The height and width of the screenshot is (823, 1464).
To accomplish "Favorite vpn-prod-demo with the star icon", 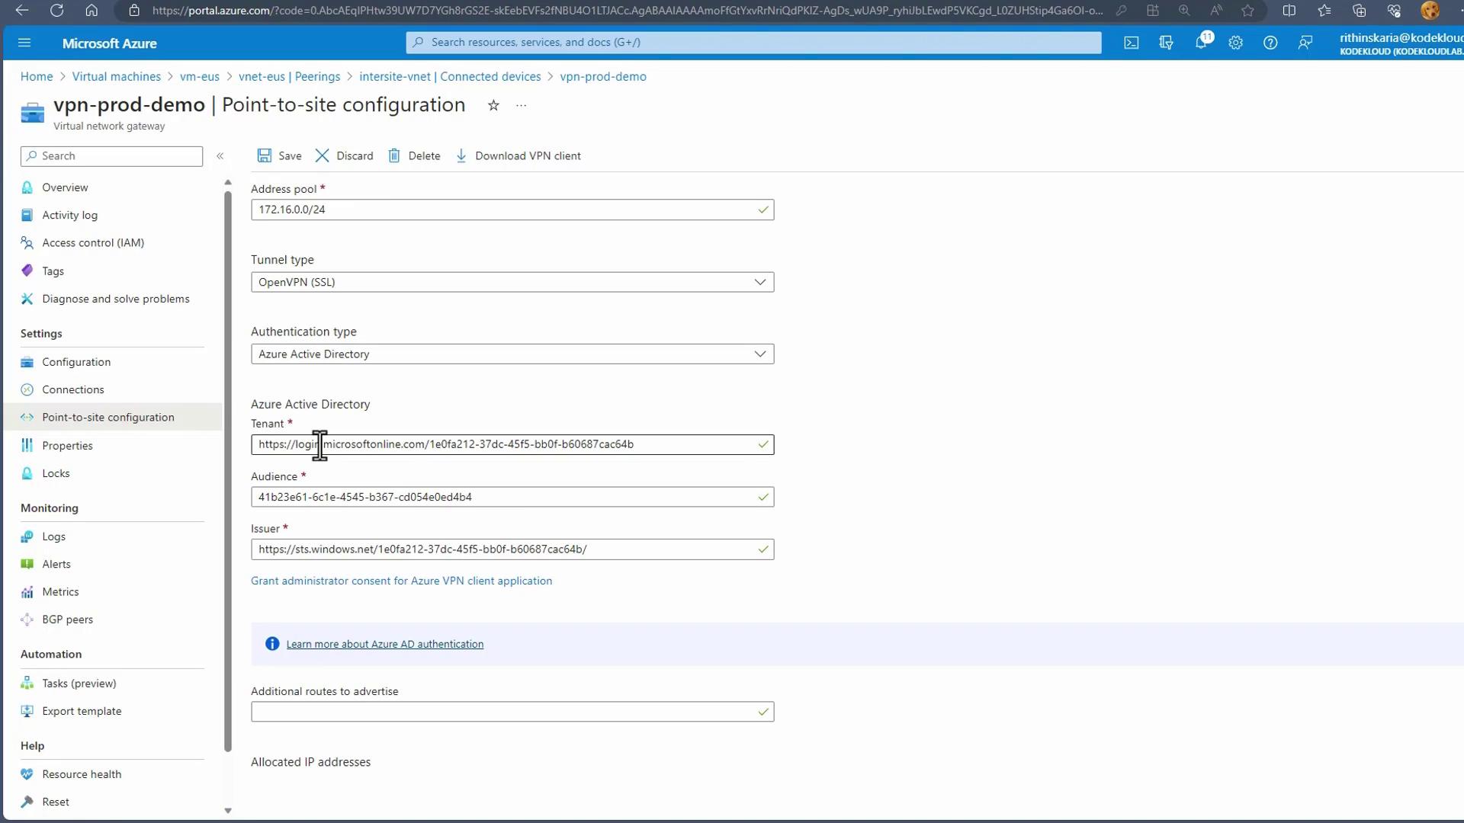I will pyautogui.click(x=493, y=106).
